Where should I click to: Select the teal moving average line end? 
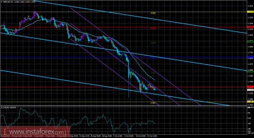pos(155,80)
